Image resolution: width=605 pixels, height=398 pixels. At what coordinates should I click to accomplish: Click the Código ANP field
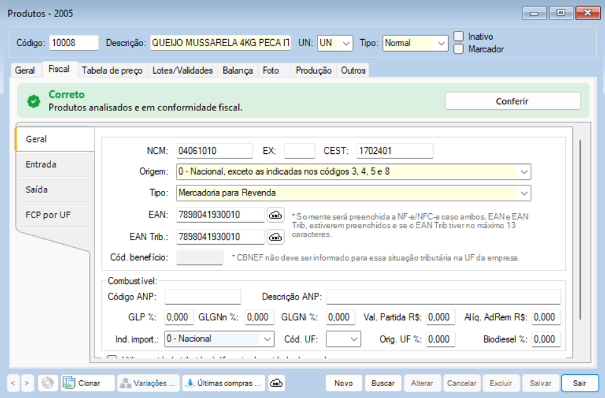coord(202,297)
